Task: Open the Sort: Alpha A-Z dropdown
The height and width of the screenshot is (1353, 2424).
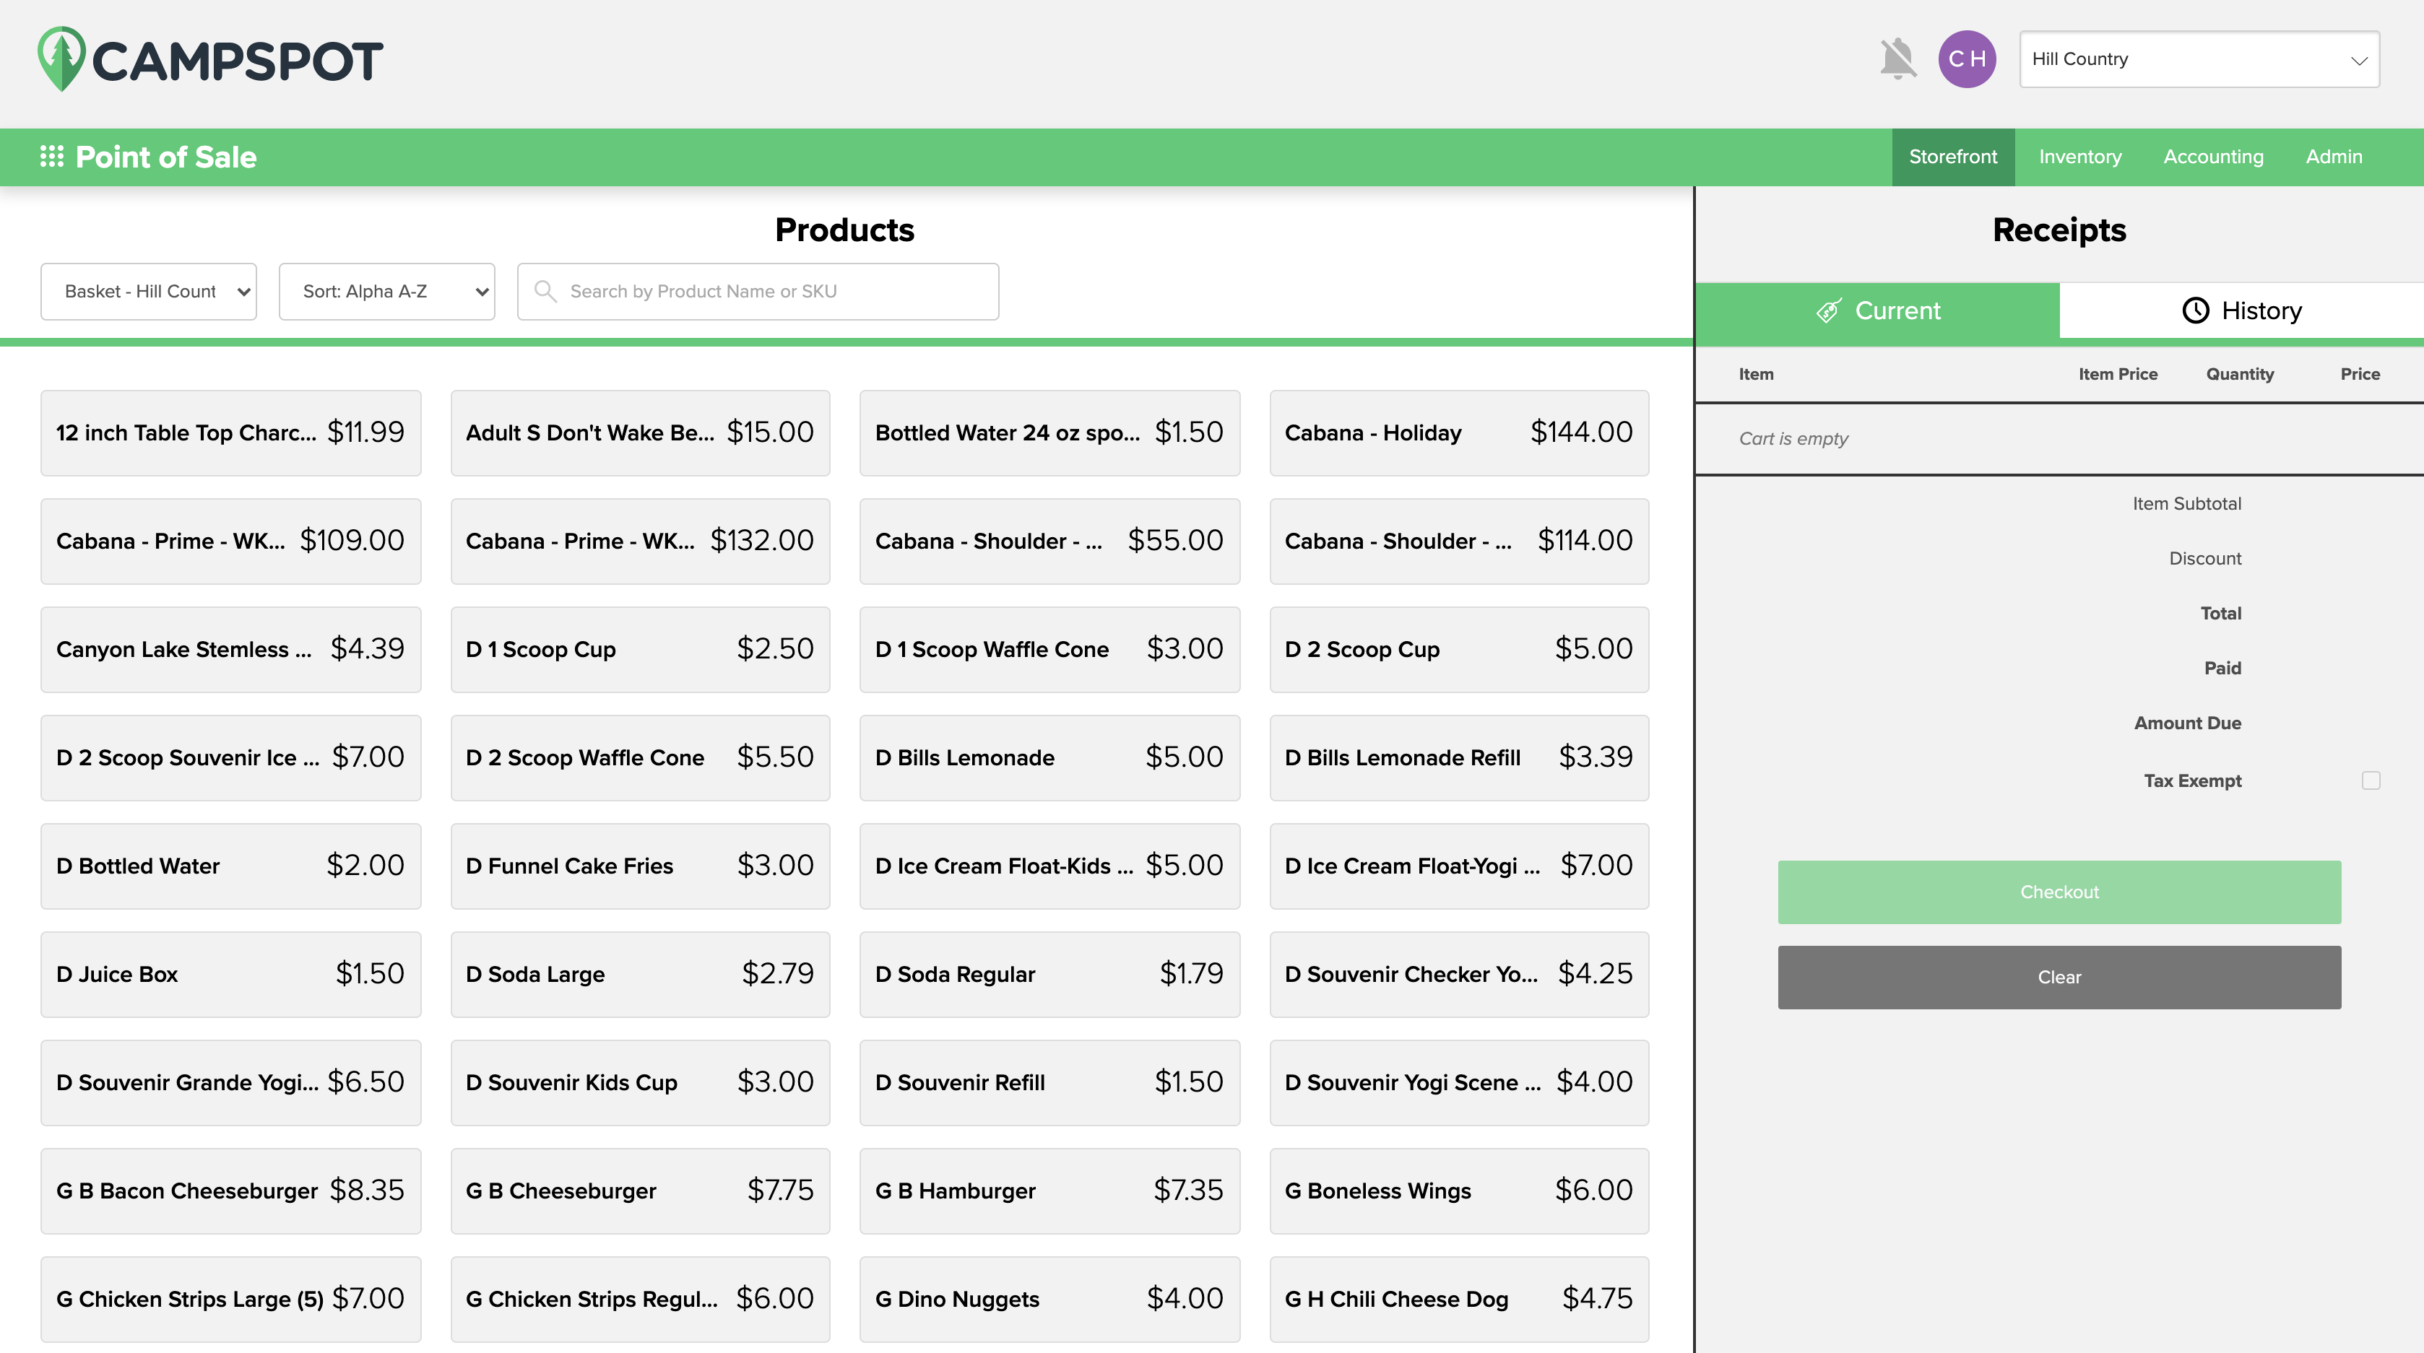Action: point(386,292)
